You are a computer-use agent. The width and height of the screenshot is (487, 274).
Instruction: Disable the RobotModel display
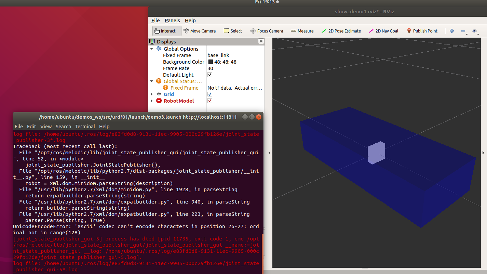pyautogui.click(x=209, y=101)
